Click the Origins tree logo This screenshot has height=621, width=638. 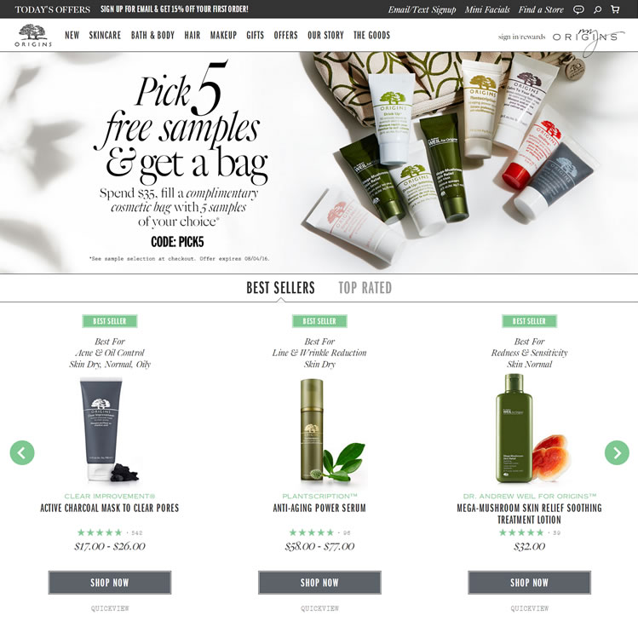point(33,36)
